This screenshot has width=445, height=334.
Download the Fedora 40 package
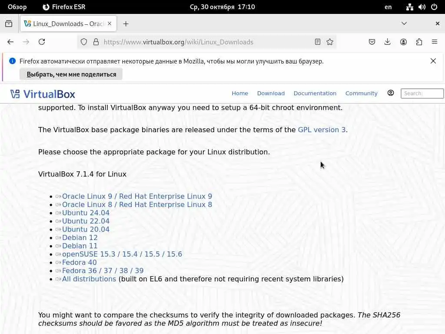point(80,262)
